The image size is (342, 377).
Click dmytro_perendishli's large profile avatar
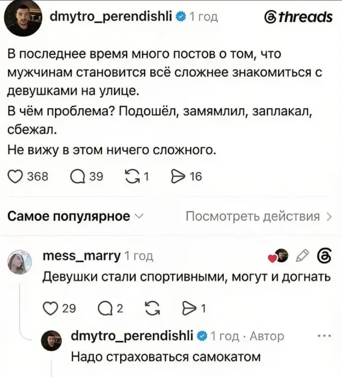(x=23, y=18)
